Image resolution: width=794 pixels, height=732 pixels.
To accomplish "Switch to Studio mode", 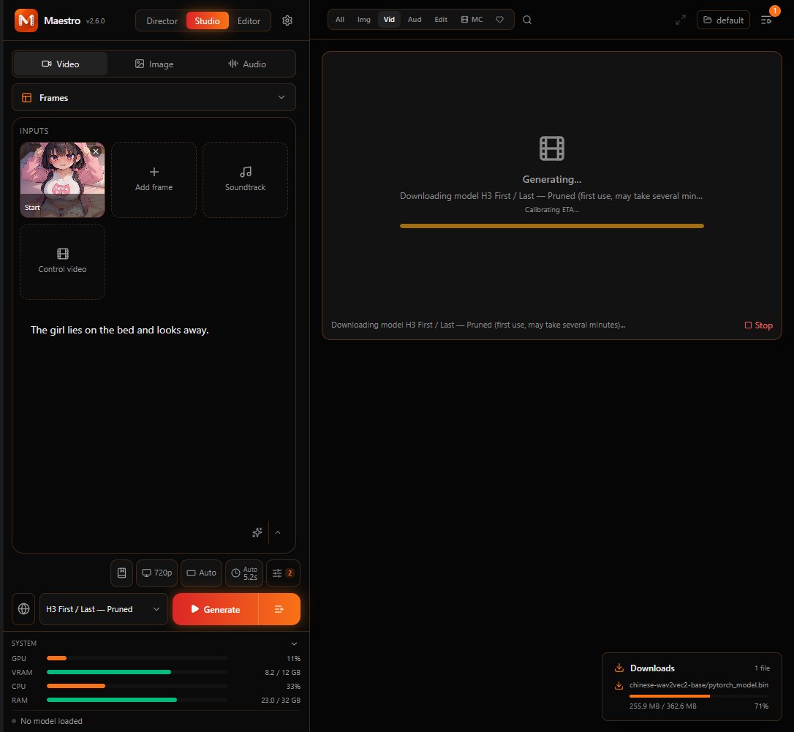I will 207,20.
